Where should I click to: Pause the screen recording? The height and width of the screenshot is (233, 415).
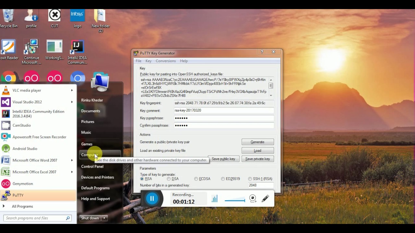(x=152, y=199)
